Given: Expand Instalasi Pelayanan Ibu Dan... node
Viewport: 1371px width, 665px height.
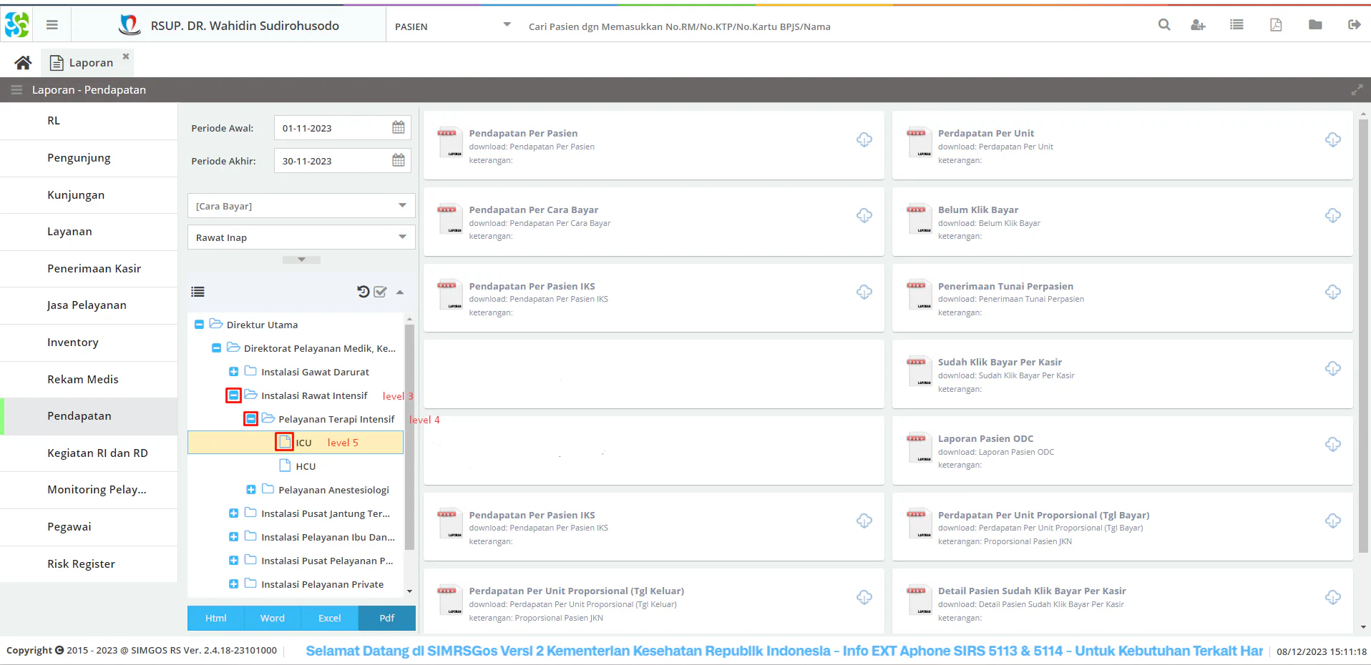Looking at the screenshot, I should 233,537.
